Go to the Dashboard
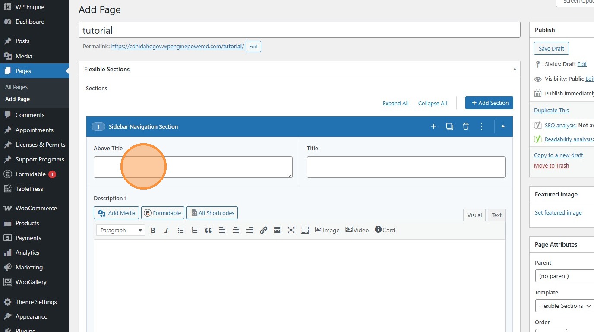This screenshot has height=332, width=594. coord(35,22)
